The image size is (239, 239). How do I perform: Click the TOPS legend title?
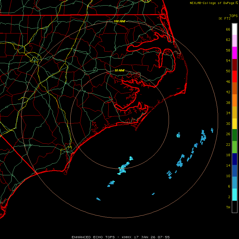coord(233,16)
